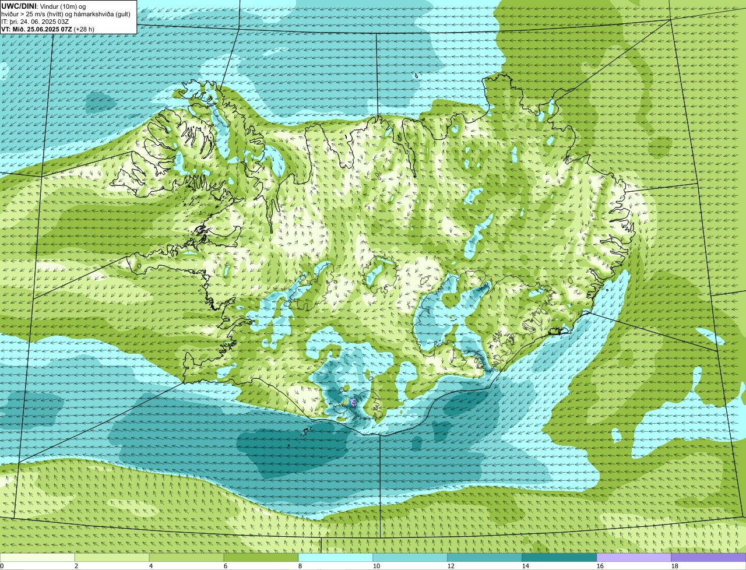Click the legend scale label "16"

pos(600,566)
